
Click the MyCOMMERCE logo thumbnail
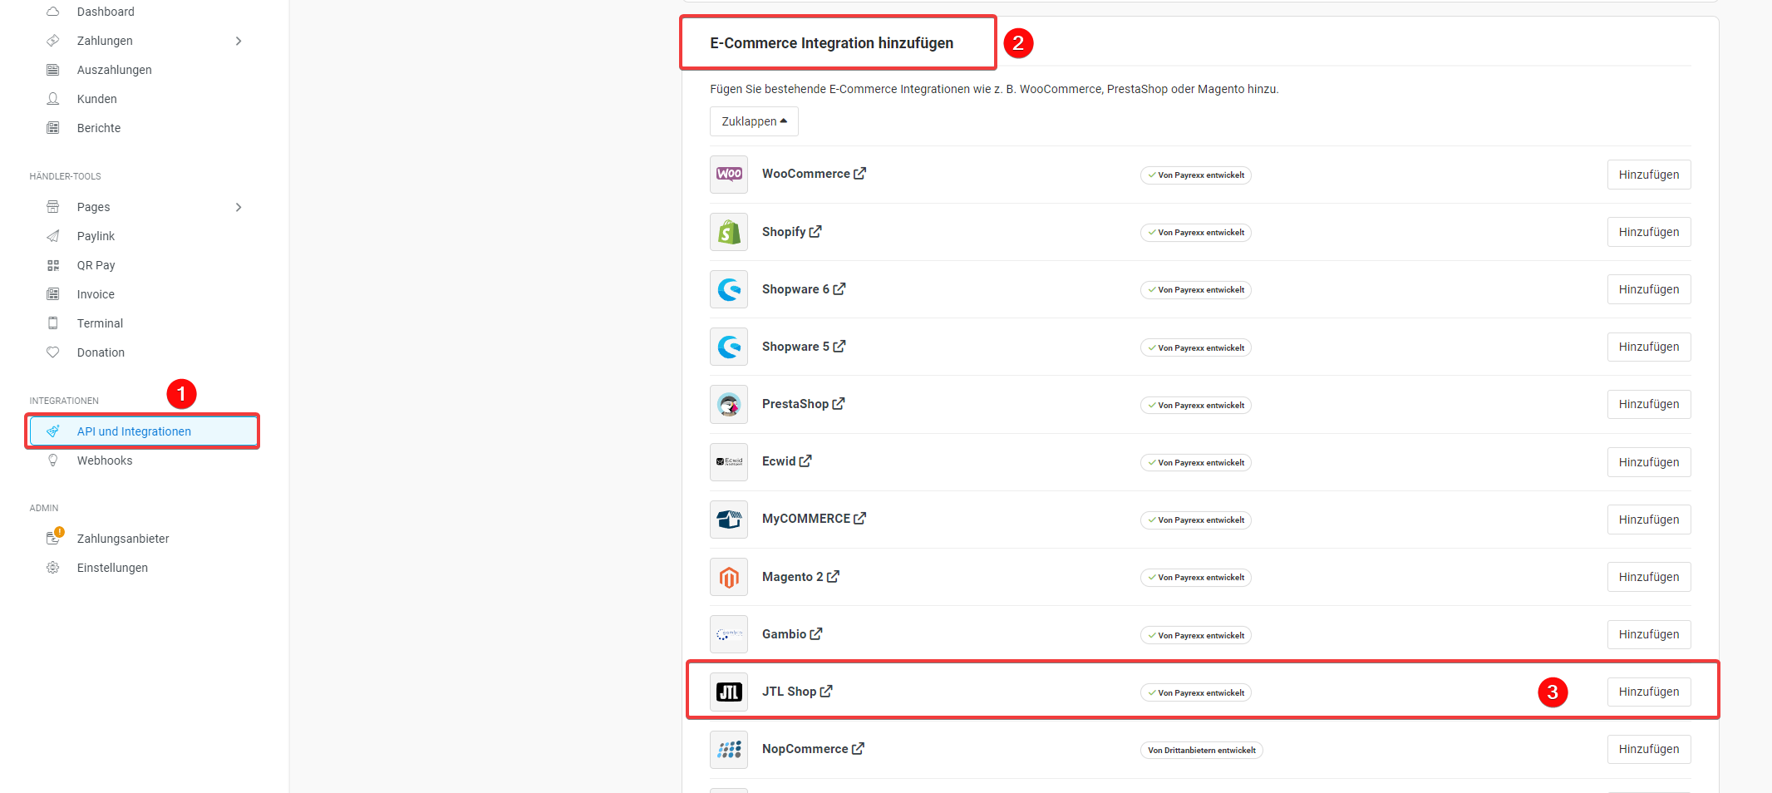[729, 520]
